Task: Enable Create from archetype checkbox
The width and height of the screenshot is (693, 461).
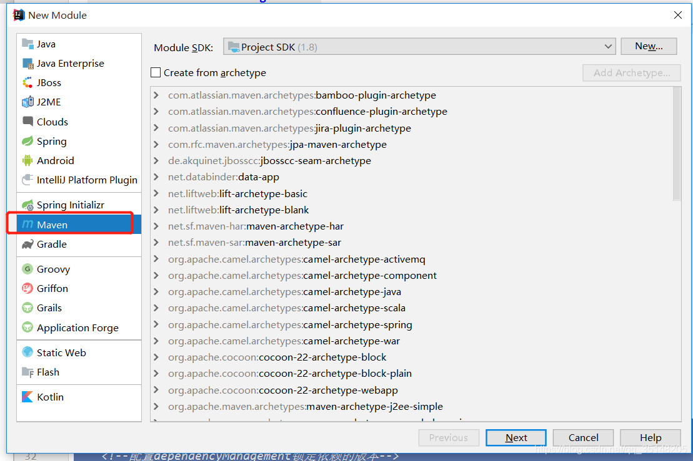Action: pyautogui.click(x=156, y=72)
